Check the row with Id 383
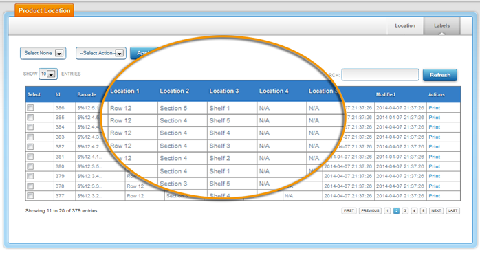Viewport: 480px width, 253px height. [30, 137]
